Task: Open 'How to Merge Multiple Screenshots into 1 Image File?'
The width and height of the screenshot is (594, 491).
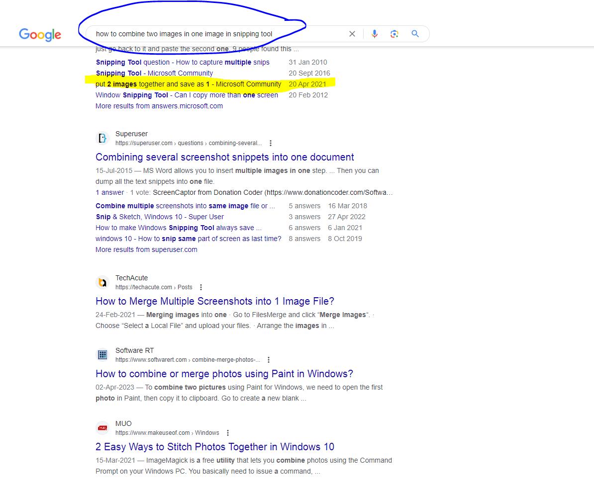Action: 215,301
